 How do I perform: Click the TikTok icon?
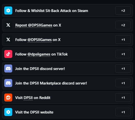8,54
